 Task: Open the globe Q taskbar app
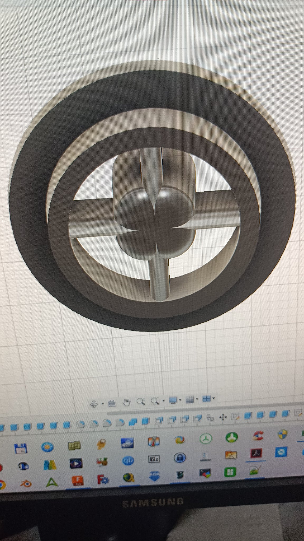click(x=129, y=477)
